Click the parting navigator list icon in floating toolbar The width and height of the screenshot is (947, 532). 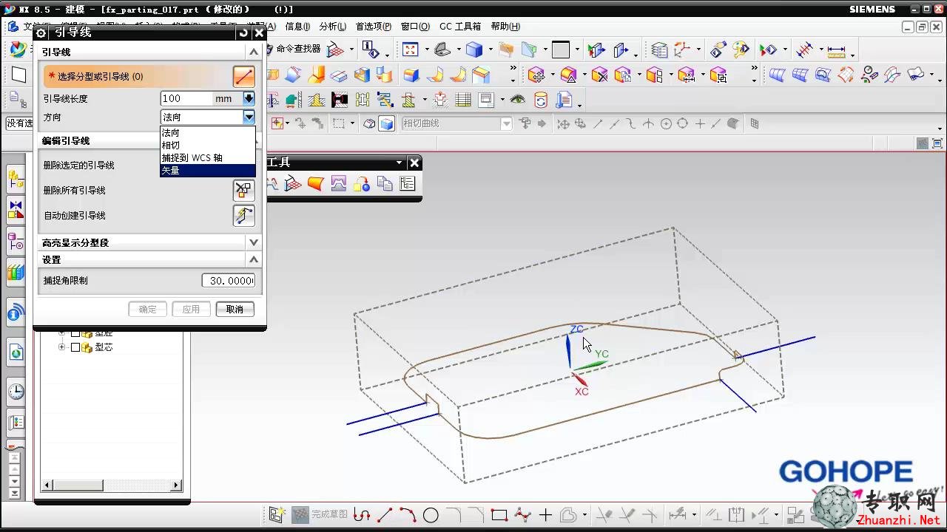(x=408, y=183)
